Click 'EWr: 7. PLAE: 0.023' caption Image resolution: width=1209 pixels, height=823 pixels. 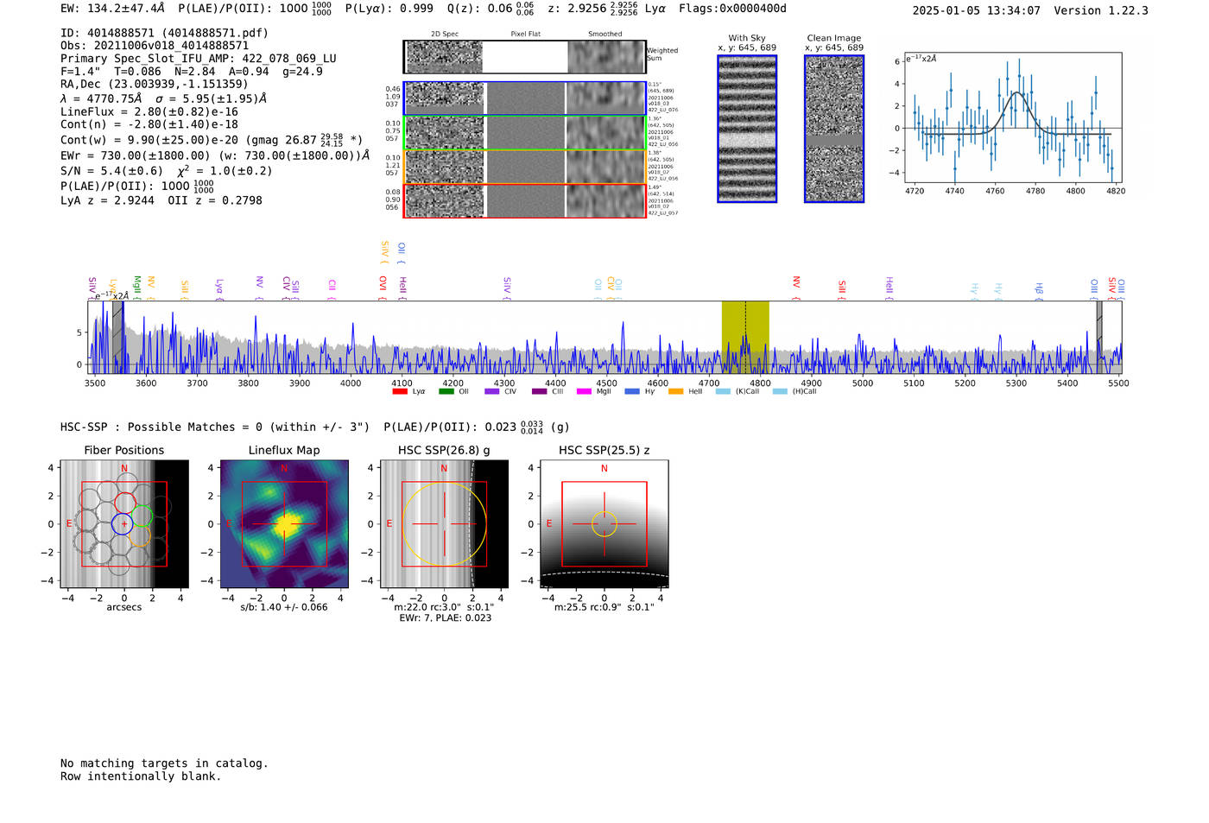coord(445,618)
